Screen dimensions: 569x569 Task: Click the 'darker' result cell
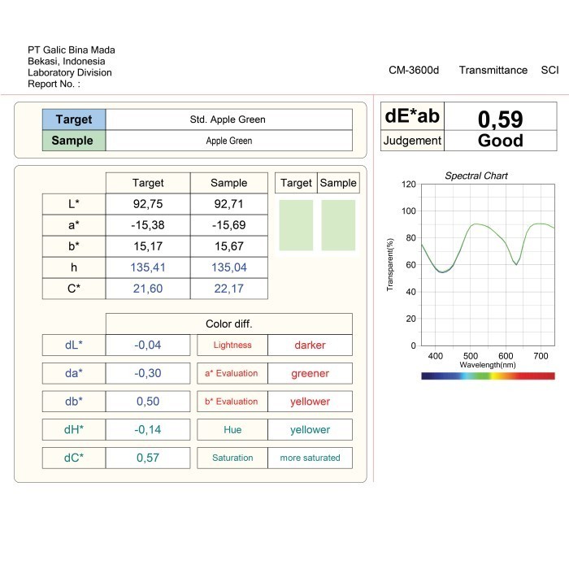point(311,345)
